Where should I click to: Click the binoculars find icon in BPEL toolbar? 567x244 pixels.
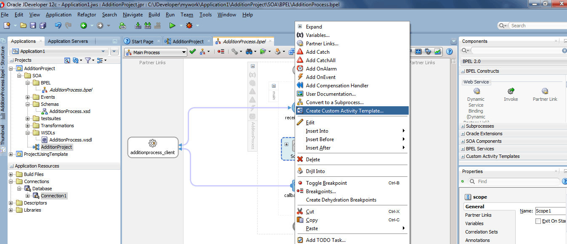(x=249, y=52)
